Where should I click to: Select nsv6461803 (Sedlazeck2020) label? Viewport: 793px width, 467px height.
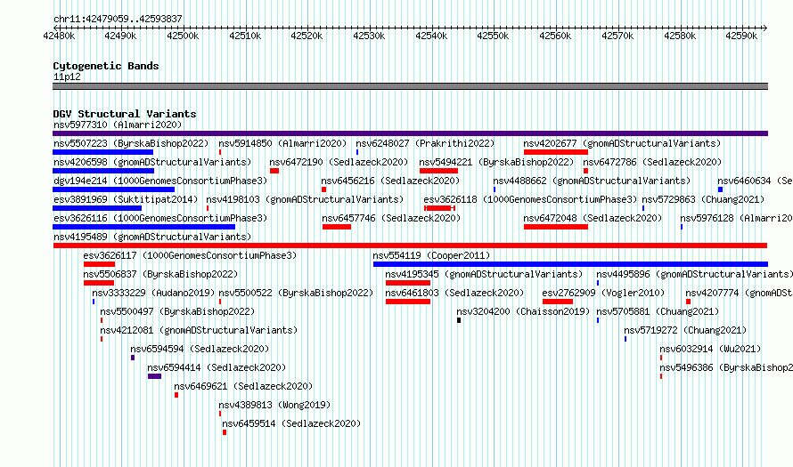454,293
